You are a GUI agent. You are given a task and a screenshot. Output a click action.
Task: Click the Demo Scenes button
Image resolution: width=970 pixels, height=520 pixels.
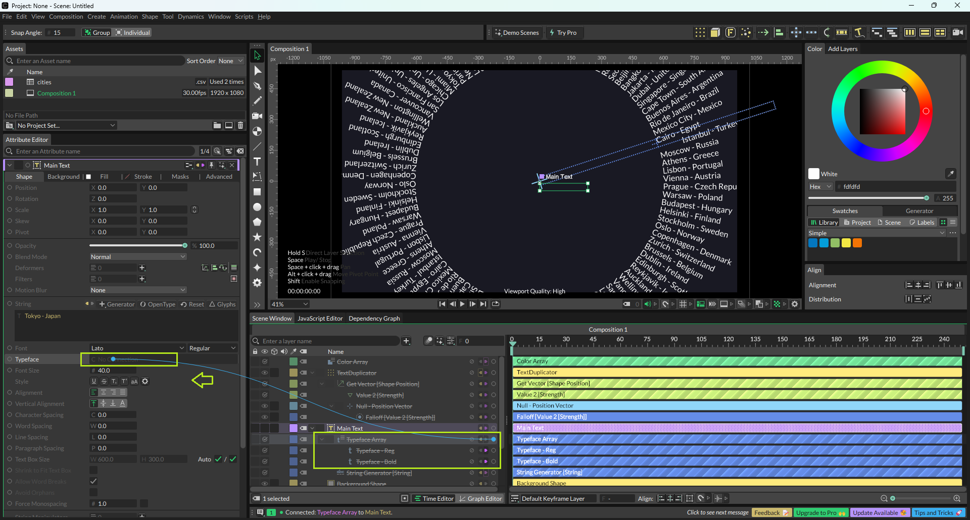point(517,33)
